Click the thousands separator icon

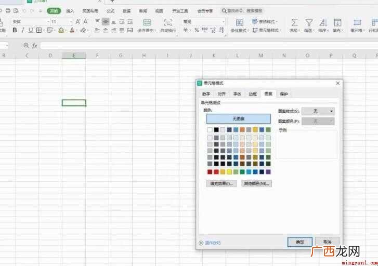coord(205,30)
